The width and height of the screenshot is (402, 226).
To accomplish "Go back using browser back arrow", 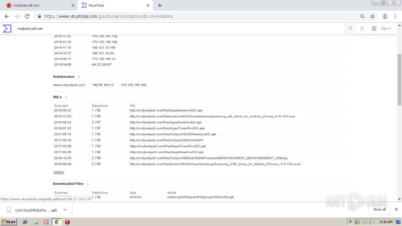I will tap(7, 16).
